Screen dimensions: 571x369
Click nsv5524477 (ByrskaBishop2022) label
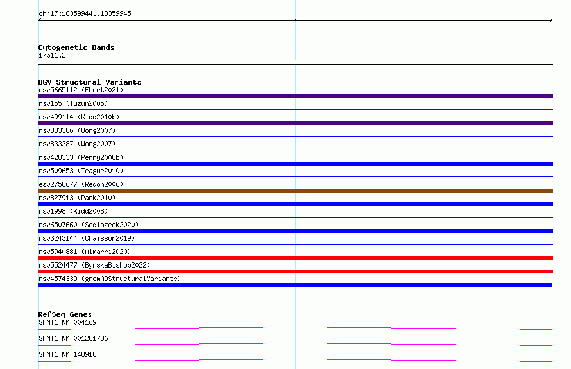[94, 265]
